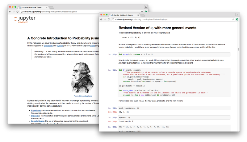Screen dimensions: 247x142
Task: Click site info icon in back address bar
Action: point(22,12)
